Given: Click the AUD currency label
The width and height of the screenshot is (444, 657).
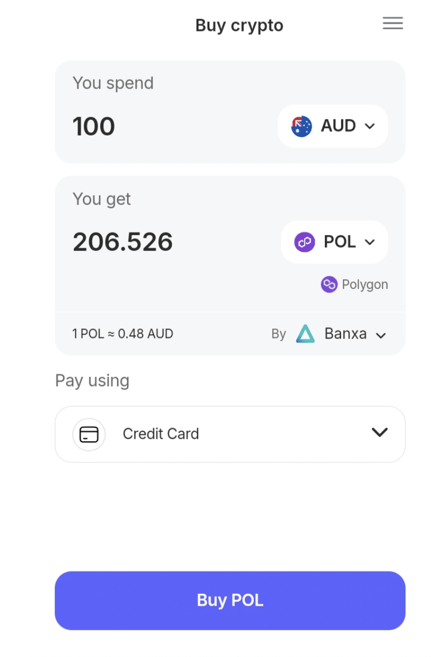Looking at the screenshot, I should [x=339, y=127].
